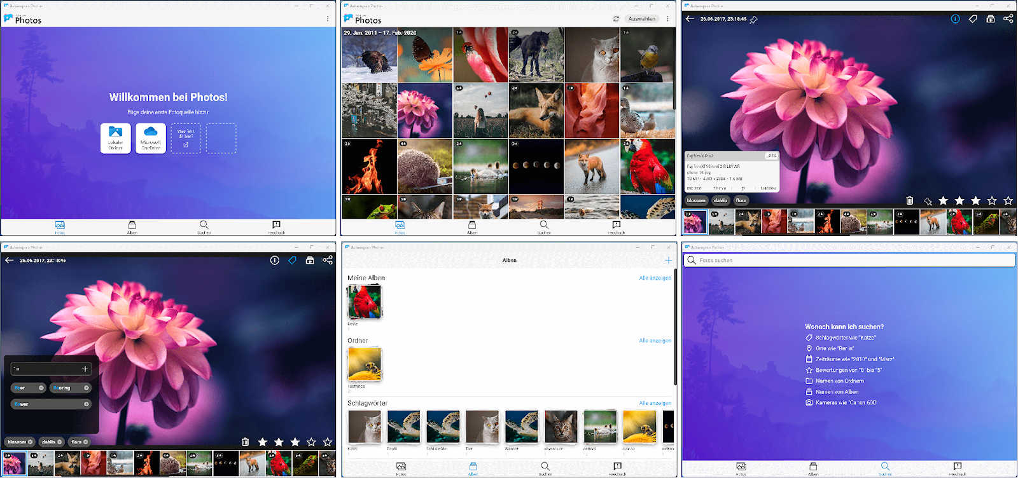Toggle off the blue highlighted info icon
The width and height of the screenshot is (1018, 478).
click(955, 19)
